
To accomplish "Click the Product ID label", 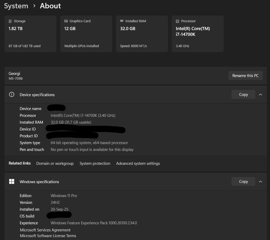I will coord(29,136).
